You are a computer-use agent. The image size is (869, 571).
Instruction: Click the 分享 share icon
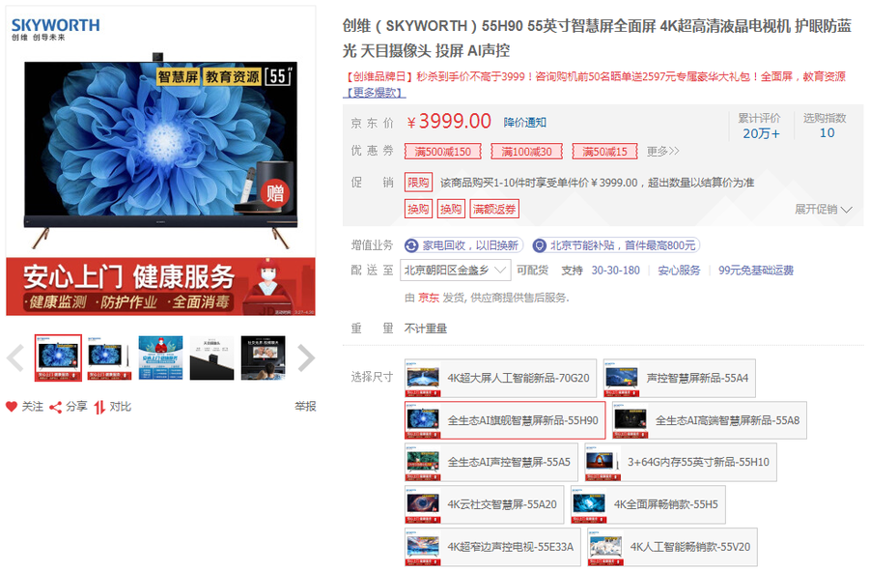(x=56, y=407)
